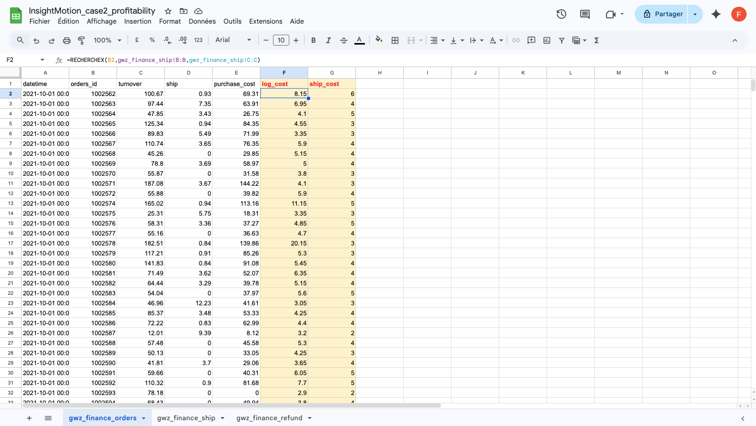Create a filter

click(562, 40)
